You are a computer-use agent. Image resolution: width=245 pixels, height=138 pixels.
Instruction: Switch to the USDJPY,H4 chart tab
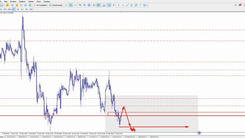click(70, 137)
